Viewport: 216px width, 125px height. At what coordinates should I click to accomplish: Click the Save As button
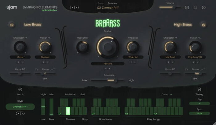pyautogui.click(x=113, y=3)
